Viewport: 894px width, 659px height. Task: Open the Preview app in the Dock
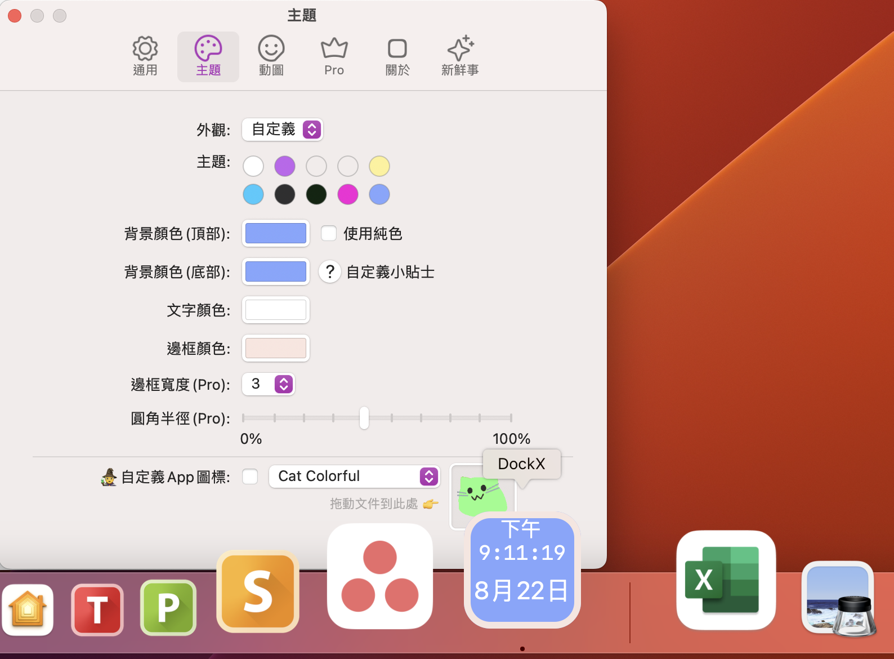tap(838, 599)
